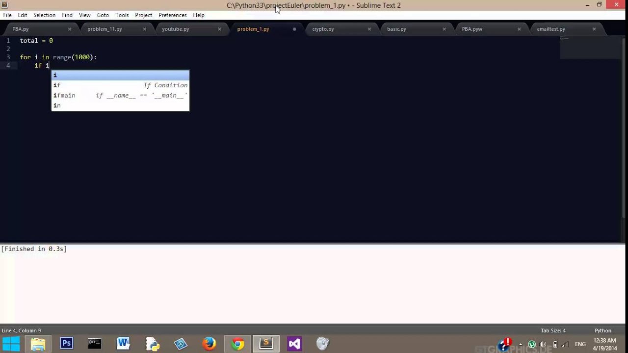
Task: Open the Selection menu
Action: click(x=44, y=15)
